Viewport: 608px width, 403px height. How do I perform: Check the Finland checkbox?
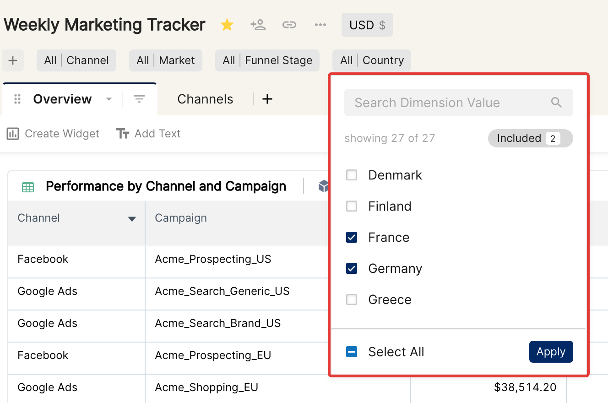click(x=352, y=206)
